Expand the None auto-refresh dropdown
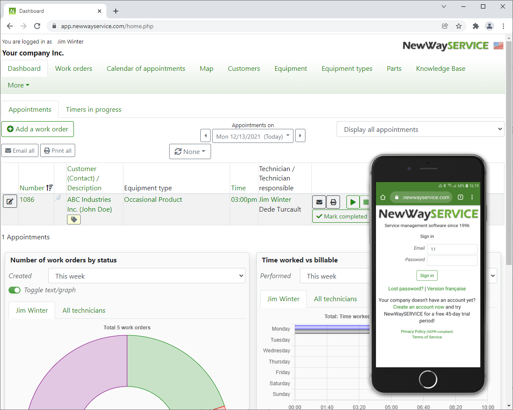Screen dimensions: 513x410 tap(190, 151)
